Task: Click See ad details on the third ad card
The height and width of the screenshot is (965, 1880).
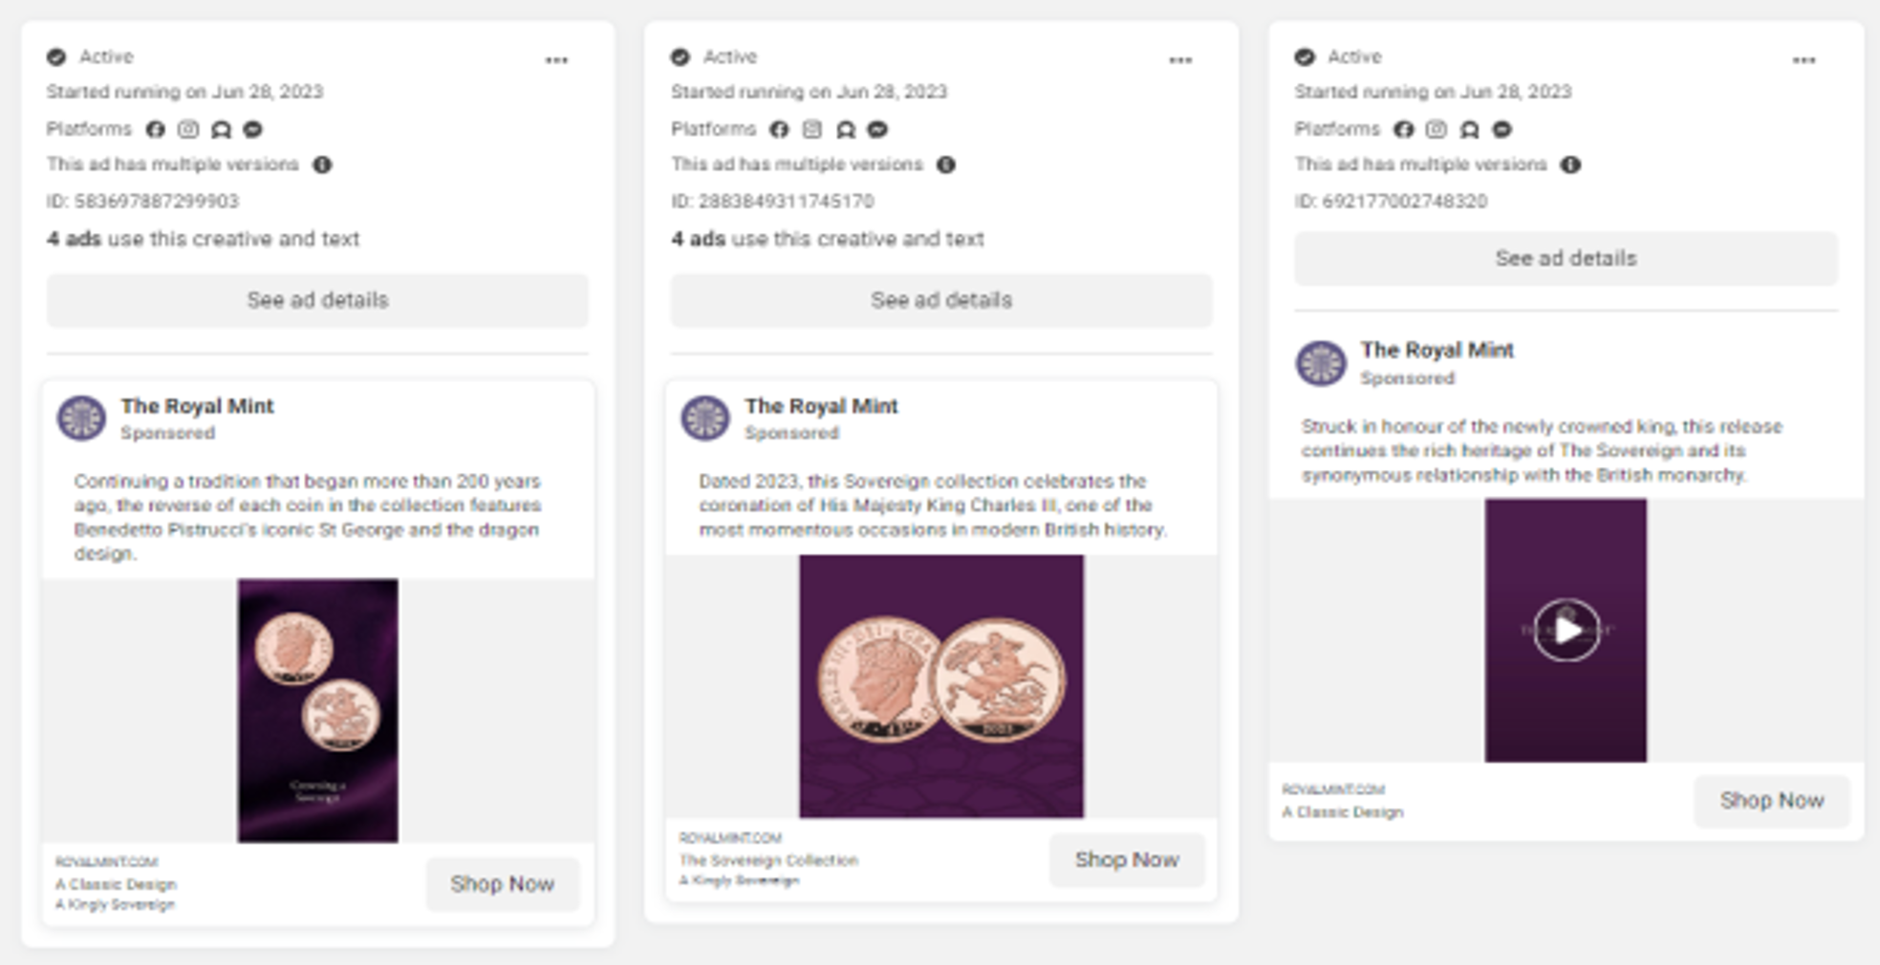Action: pyautogui.click(x=1566, y=258)
